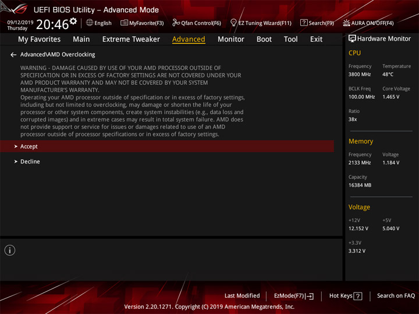The height and width of the screenshot is (314, 419).
Task: Click +5V 5.040 V value
Action: [390, 229]
